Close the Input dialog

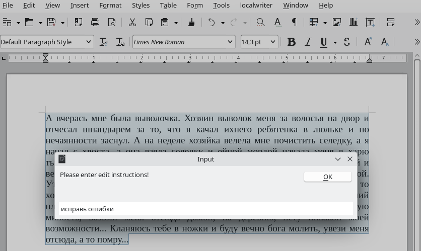[x=350, y=159]
